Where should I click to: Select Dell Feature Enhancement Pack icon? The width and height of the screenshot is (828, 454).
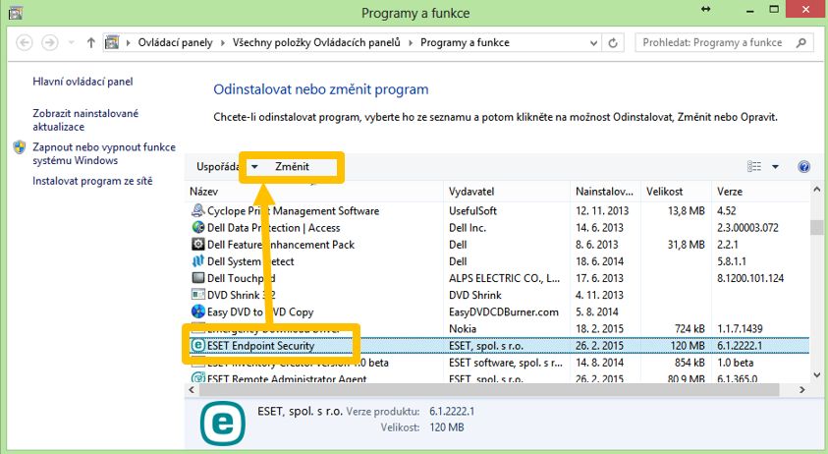coord(198,244)
